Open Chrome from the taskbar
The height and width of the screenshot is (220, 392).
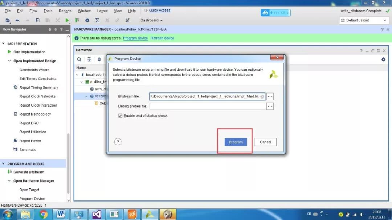tap(43, 214)
